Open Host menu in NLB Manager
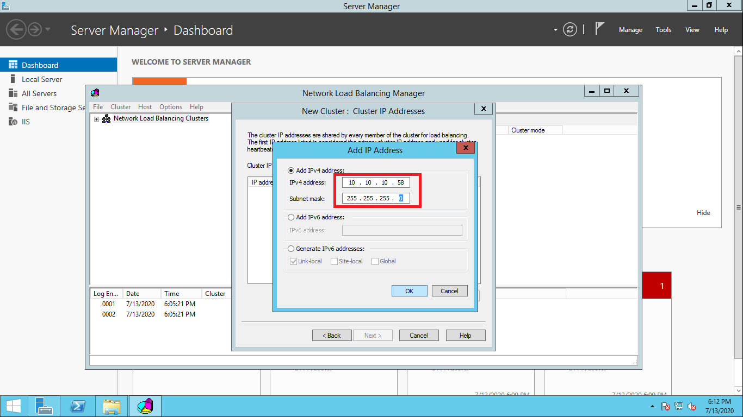Viewport: 743px width, 417px height. pyautogui.click(x=145, y=107)
